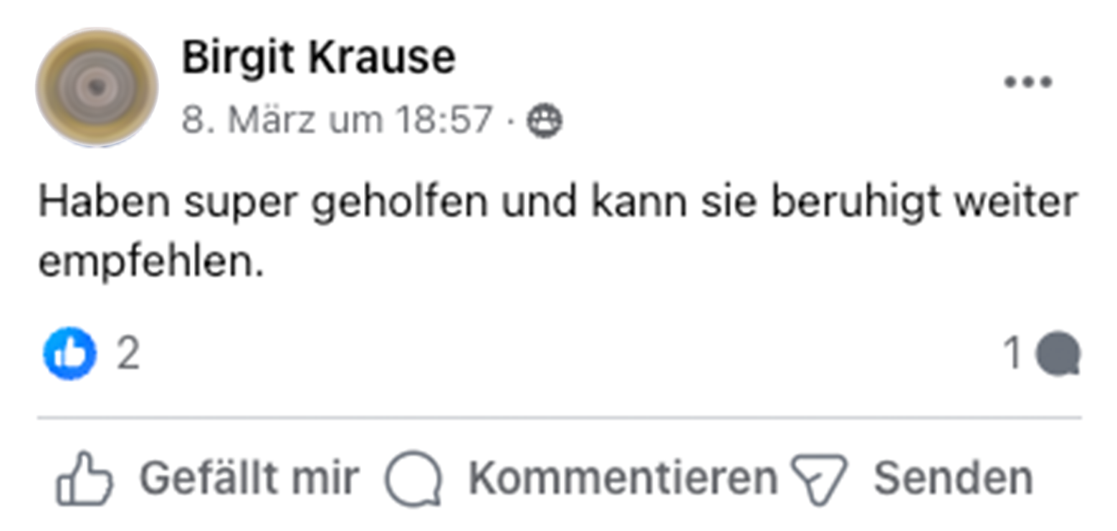Open reactions by clicking the count 2
The width and height of the screenshot is (1117, 531).
126,350
